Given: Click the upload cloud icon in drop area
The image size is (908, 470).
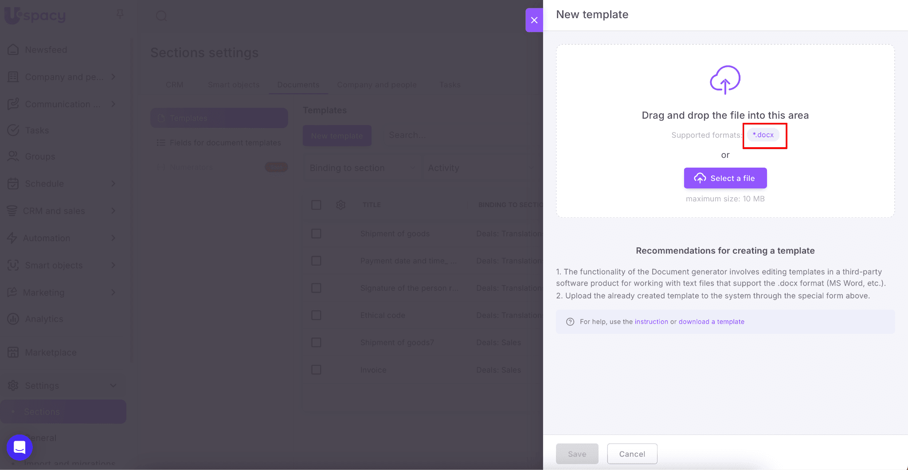Looking at the screenshot, I should click(x=725, y=80).
